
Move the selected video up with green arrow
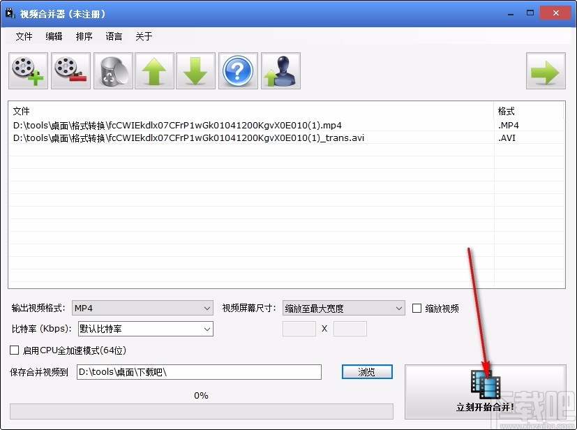pyautogui.click(x=153, y=71)
